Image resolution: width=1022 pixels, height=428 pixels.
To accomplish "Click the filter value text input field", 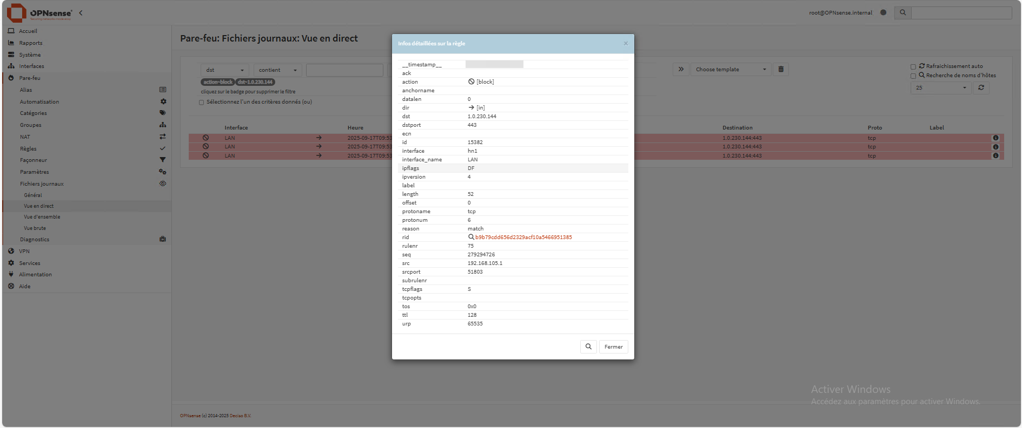I will tap(344, 70).
